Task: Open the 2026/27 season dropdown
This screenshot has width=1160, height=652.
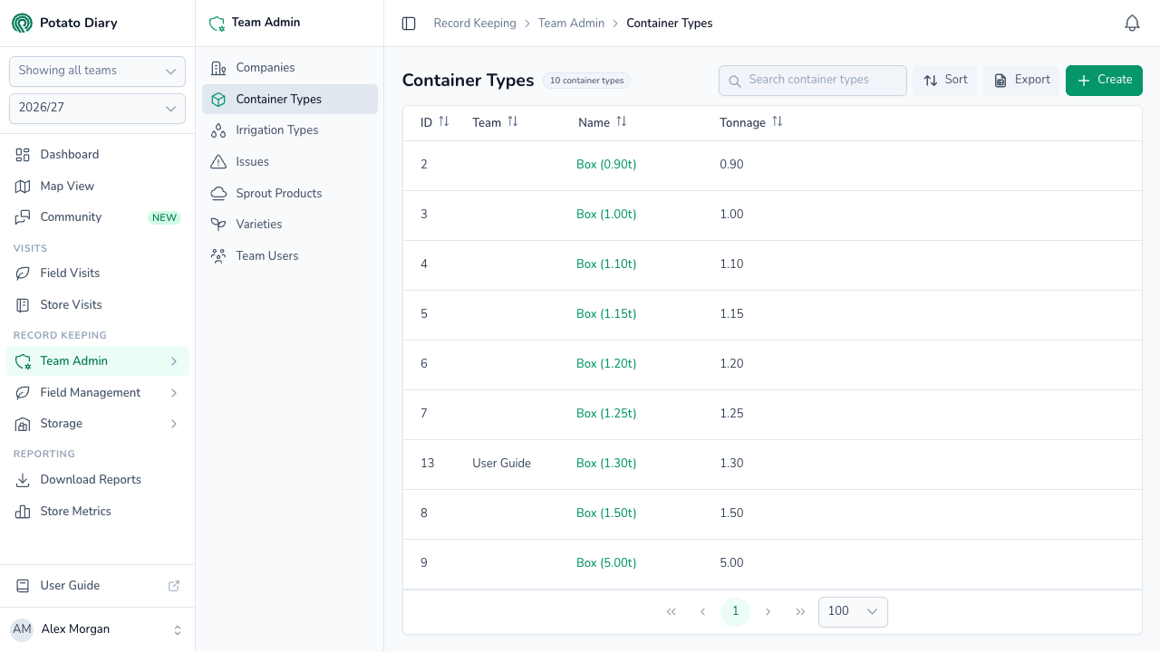Action: [97, 108]
